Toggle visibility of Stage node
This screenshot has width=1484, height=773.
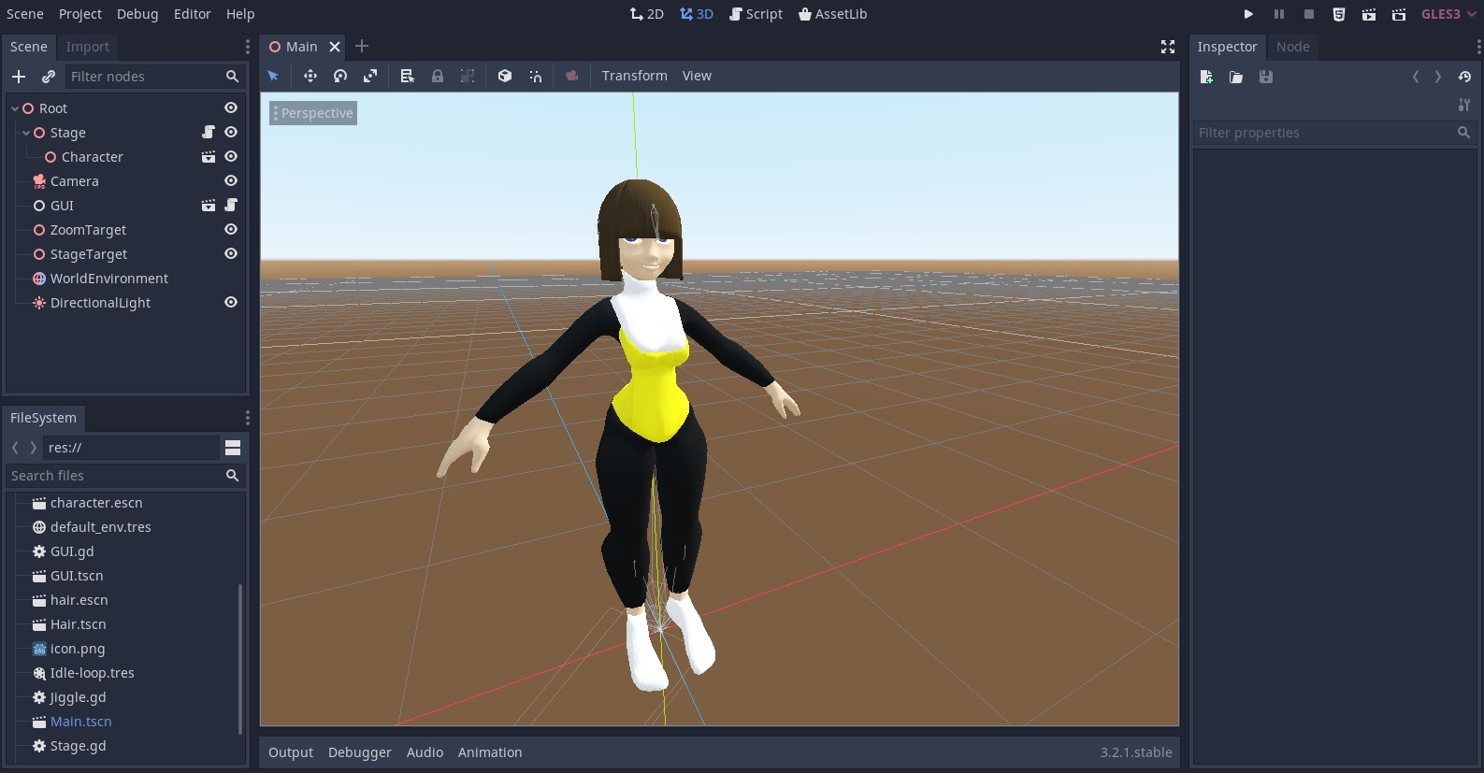(231, 133)
